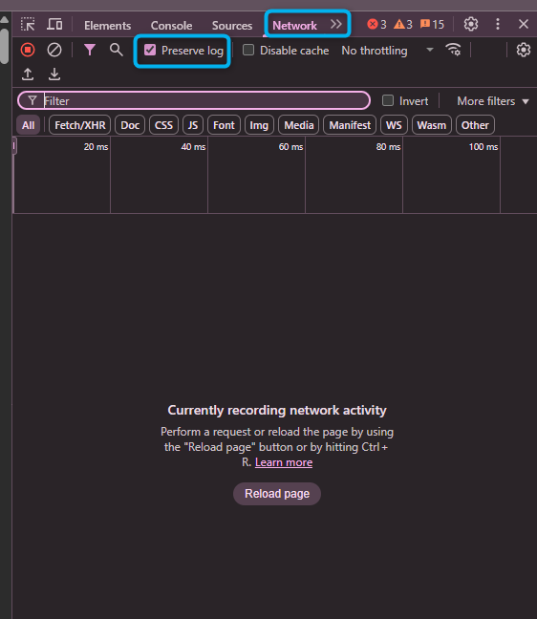Open the Learn more link
This screenshot has height=619, width=537.
(x=284, y=462)
